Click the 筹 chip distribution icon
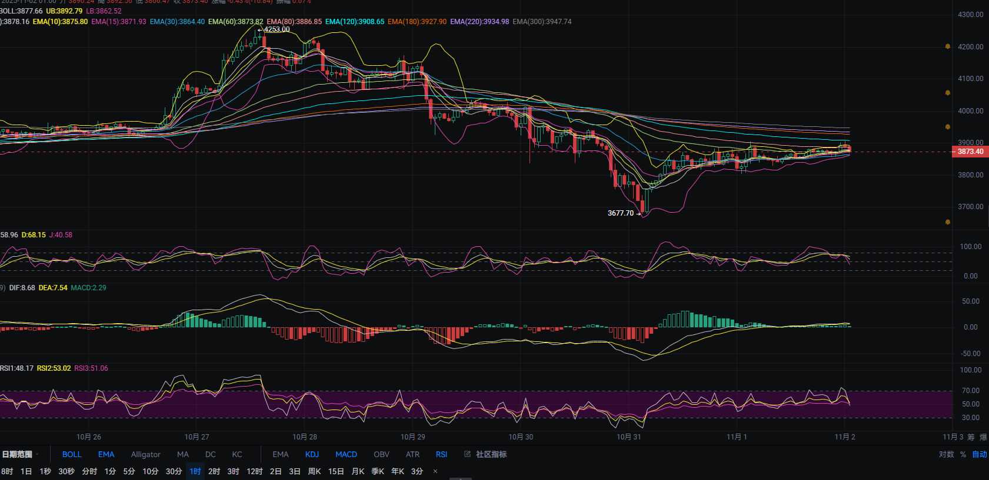Screen dimensions: 989x480 (x=971, y=437)
